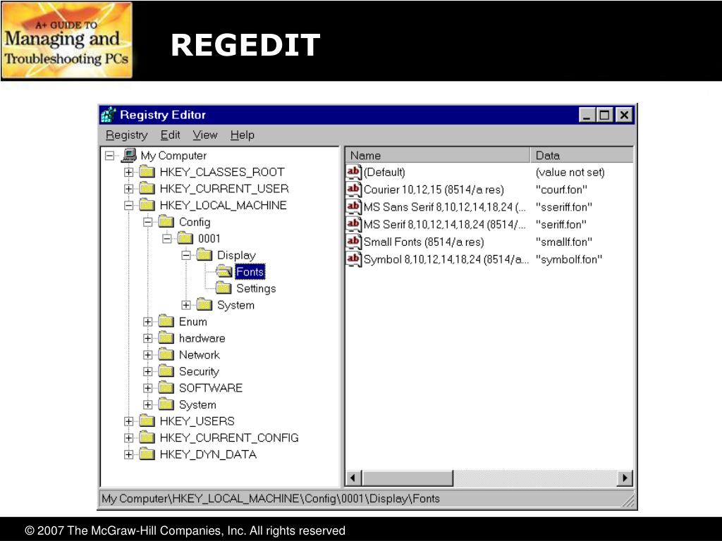Collapse the 0001 key
This screenshot has width=722, height=541.
click(166, 238)
